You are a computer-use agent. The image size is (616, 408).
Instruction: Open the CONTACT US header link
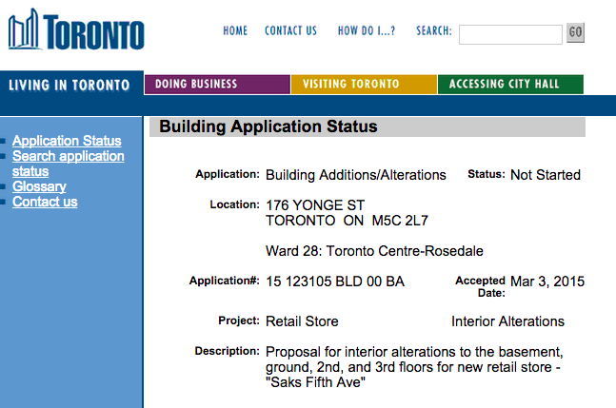[290, 30]
